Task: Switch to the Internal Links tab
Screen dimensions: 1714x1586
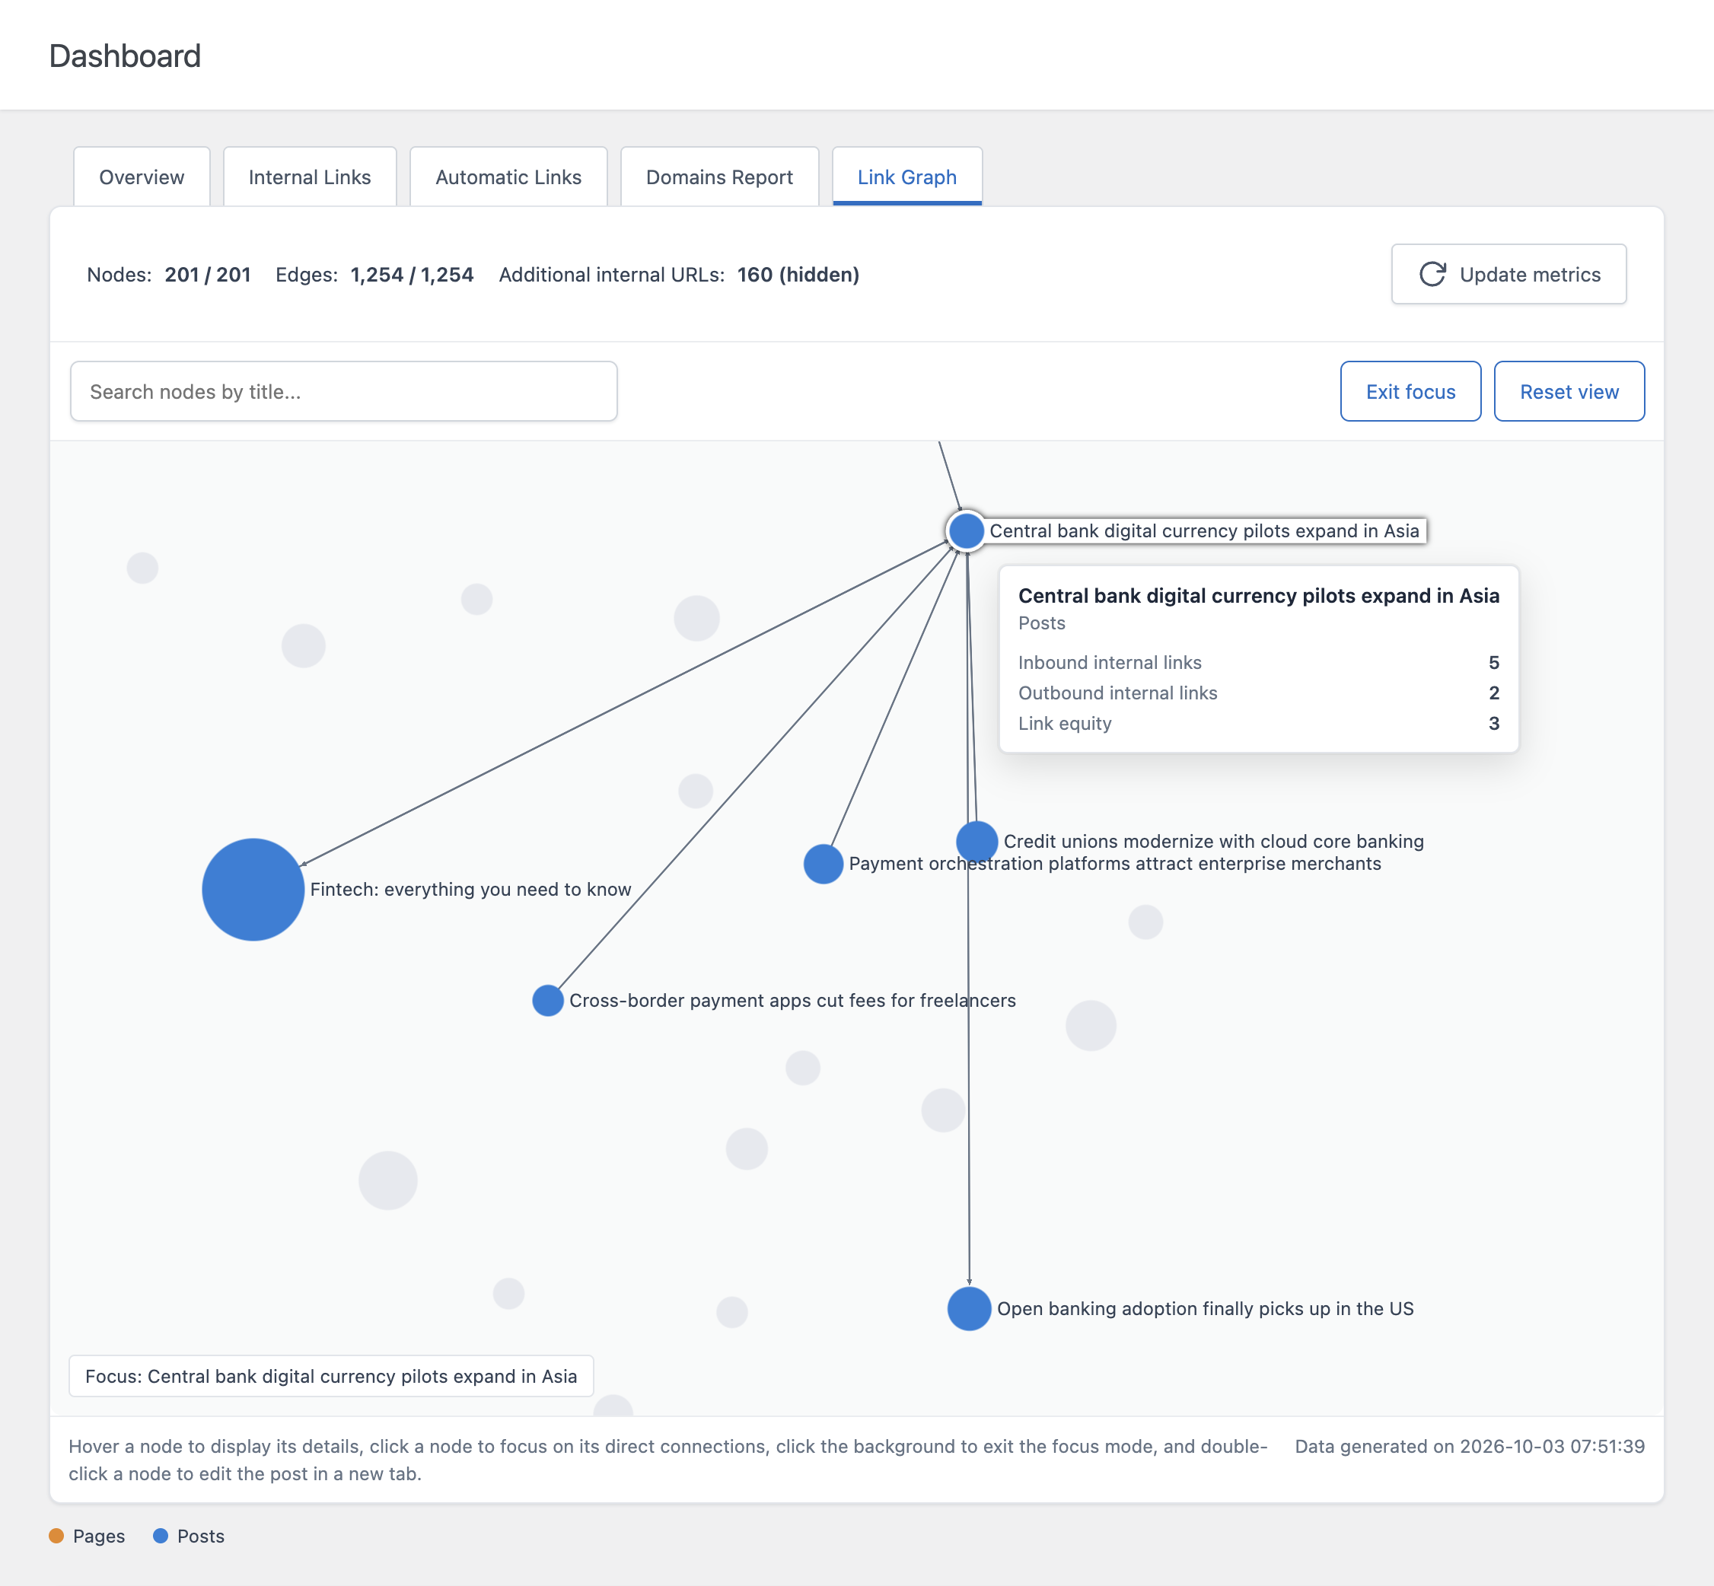Action: point(310,177)
